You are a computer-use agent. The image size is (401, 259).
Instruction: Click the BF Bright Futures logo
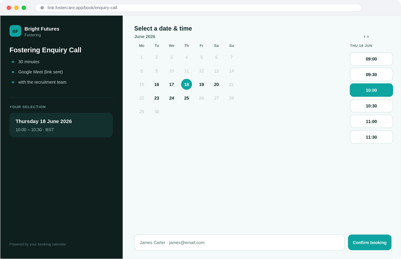[15, 31]
